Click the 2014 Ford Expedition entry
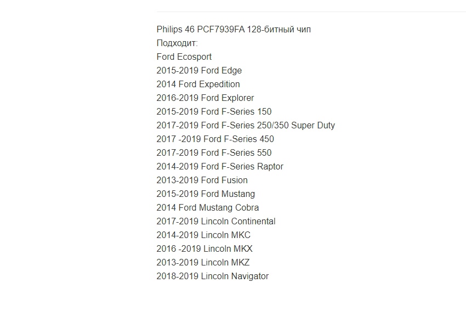The height and width of the screenshot is (311, 466). (198, 84)
